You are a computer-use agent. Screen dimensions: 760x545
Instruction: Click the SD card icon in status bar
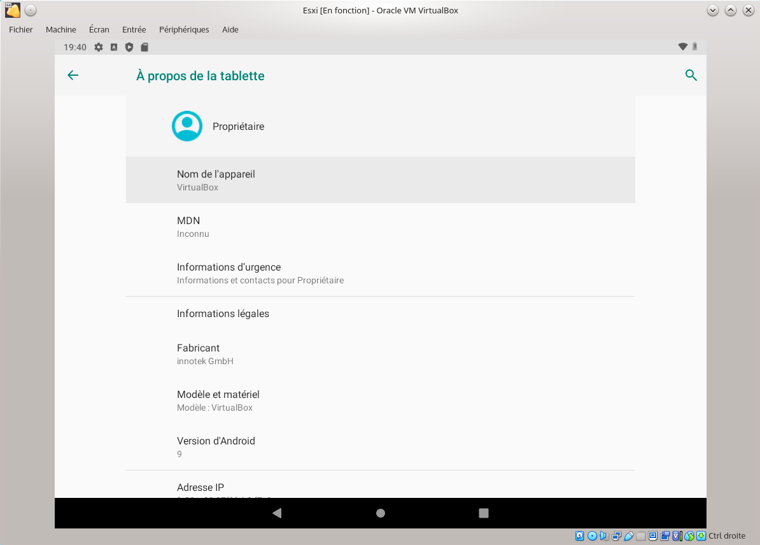pos(144,47)
